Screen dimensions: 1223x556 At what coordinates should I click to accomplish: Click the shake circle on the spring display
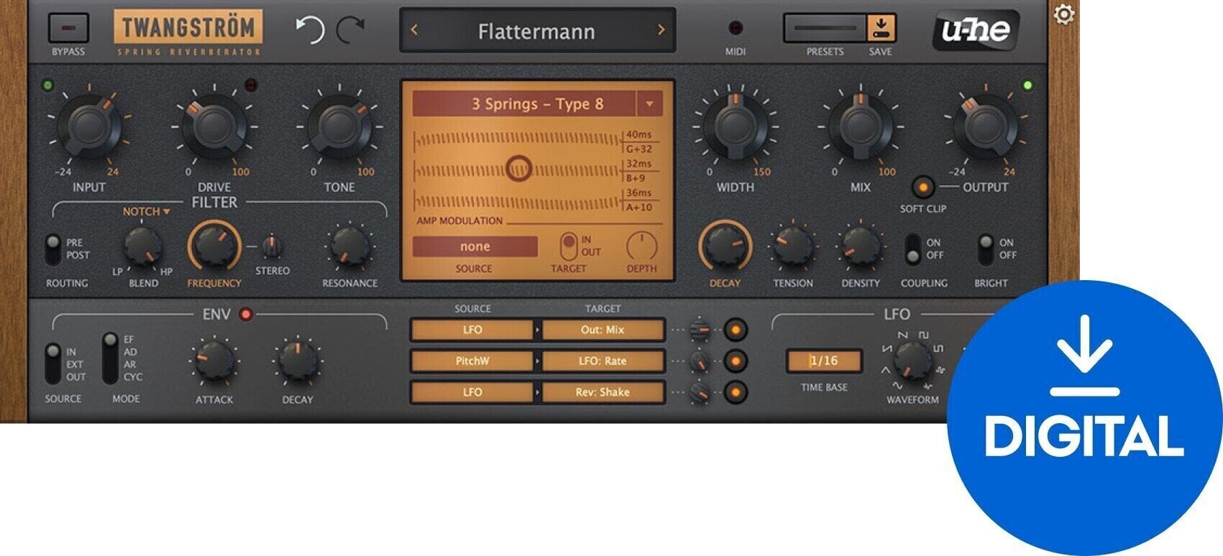(518, 168)
